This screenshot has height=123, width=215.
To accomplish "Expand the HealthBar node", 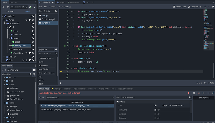I will pyautogui.click(x=9, y=49).
